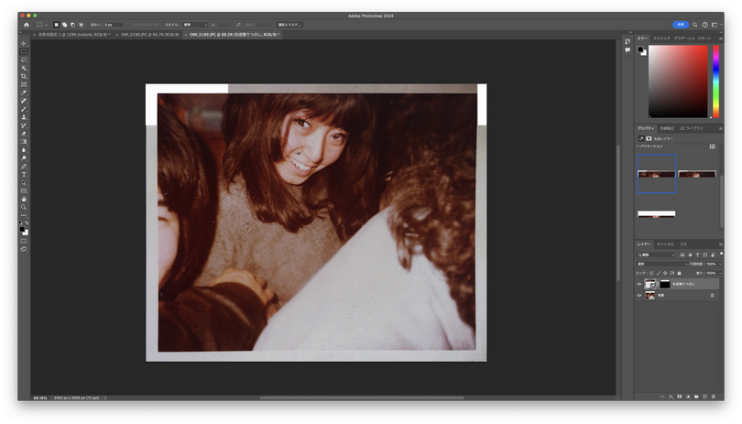Image resolution: width=742 pixels, height=424 pixels.
Task: Select the Zoom tool in toolbox
Action: [x=24, y=208]
